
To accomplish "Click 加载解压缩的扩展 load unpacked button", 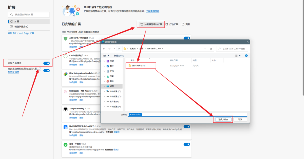I will pyautogui.click(x=151, y=24).
